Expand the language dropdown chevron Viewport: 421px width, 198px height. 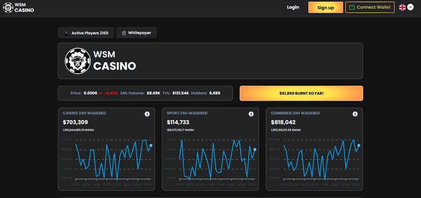410,7
